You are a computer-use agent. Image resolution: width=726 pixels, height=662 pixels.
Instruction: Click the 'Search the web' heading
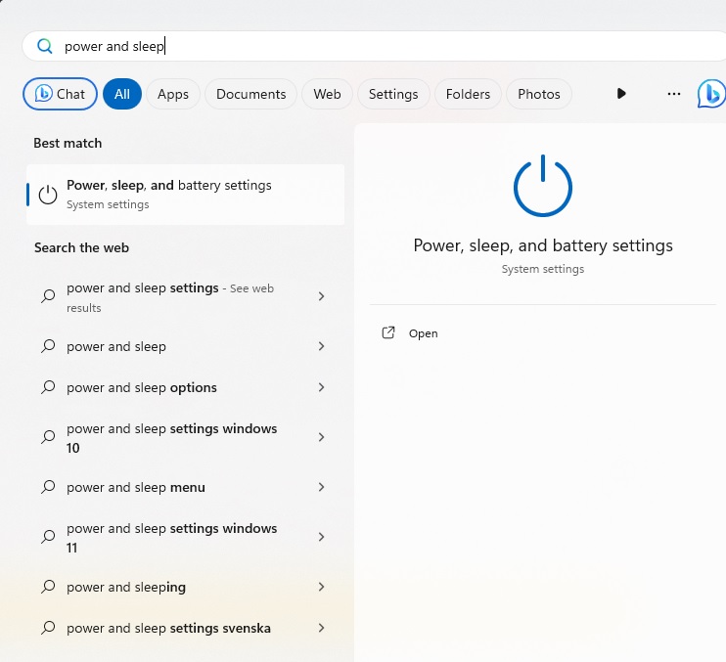tap(81, 248)
